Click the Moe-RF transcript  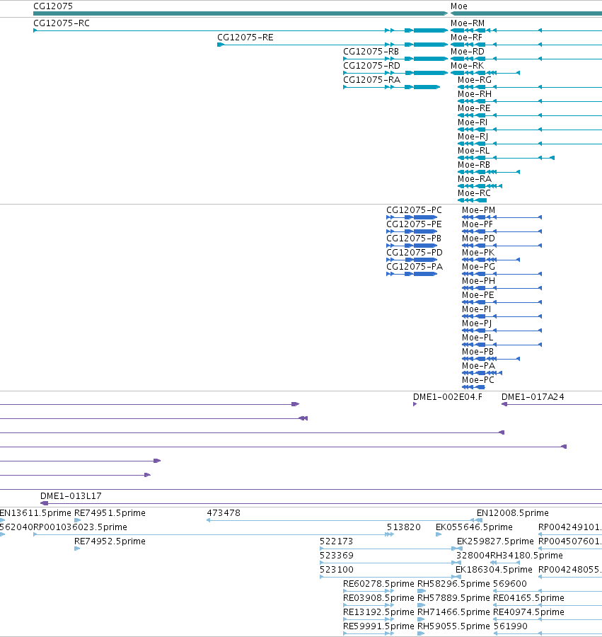pos(466,38)
